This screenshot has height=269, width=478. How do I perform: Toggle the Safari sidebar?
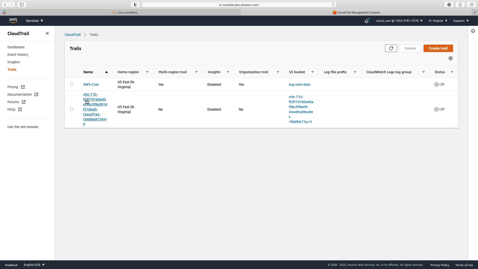click(22, 5)
